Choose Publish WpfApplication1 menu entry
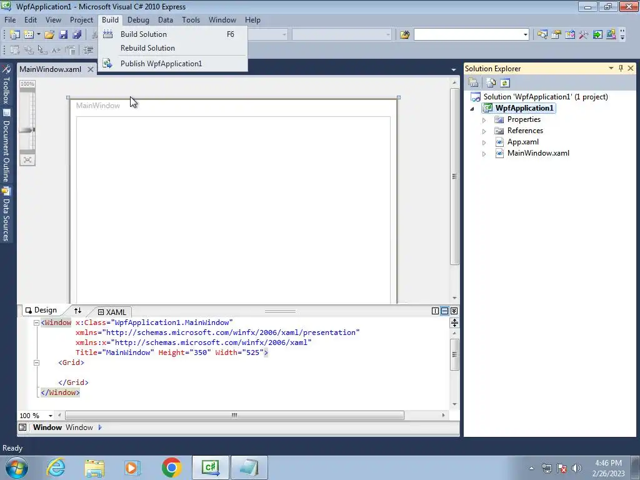This screenshot has width=640, height=480. (172, 64)
